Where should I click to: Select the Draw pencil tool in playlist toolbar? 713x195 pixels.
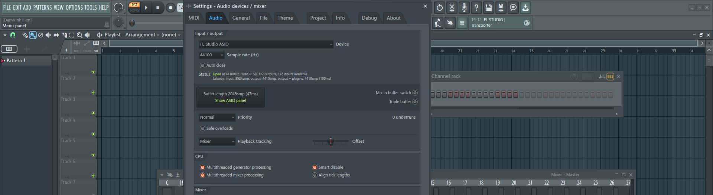click(x=25, y=35)
